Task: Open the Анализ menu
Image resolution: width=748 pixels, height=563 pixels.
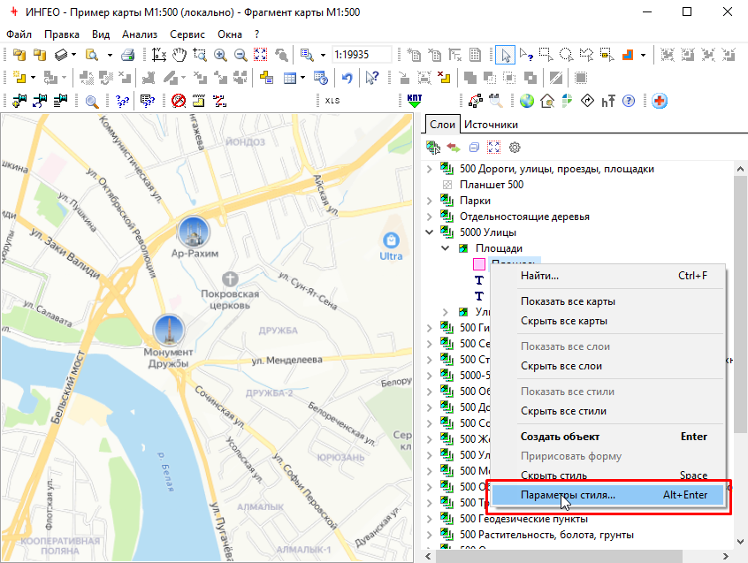Action: [x=140, y=34]
